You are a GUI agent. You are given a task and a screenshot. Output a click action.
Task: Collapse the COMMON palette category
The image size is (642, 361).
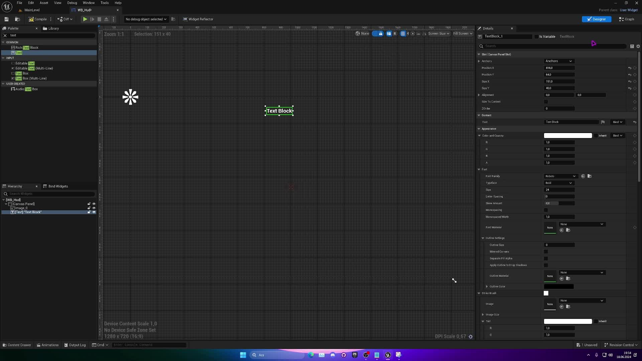pos(3,42)
